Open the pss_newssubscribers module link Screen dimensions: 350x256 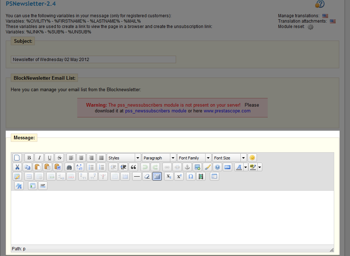[156, 111]
